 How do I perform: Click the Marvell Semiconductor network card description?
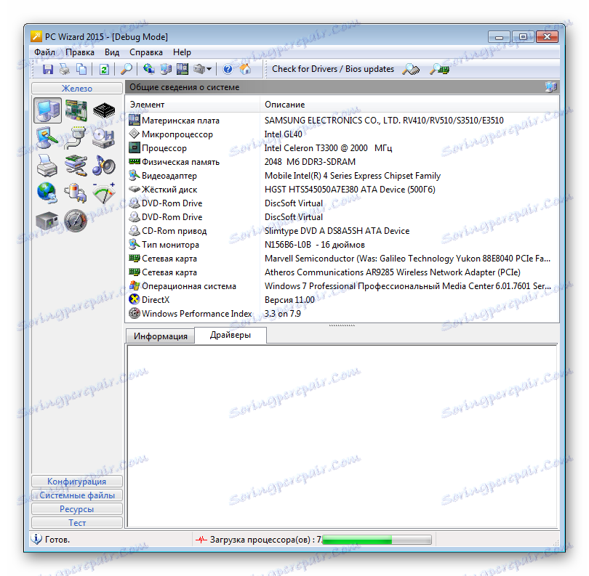(407, 259)
